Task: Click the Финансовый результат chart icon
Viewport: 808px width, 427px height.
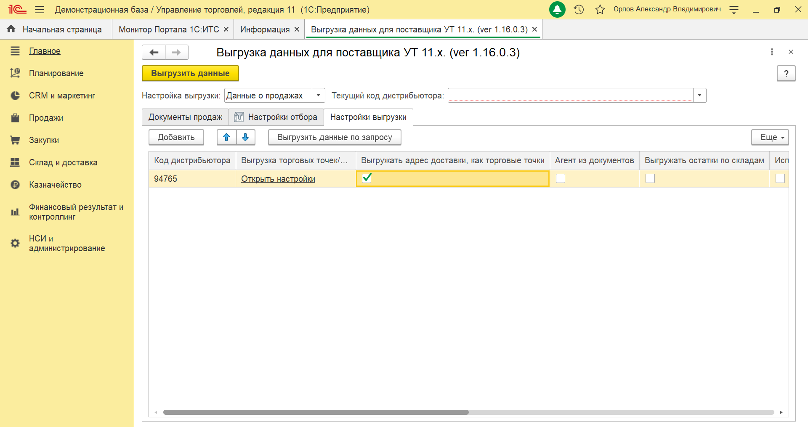Action: click(15, 212)
